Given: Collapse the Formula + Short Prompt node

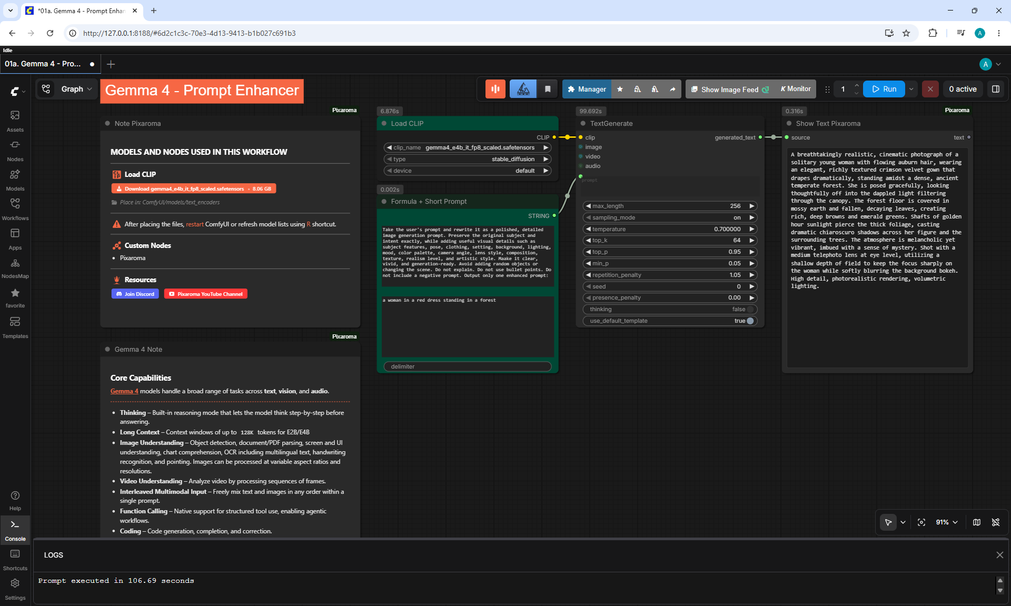Looking at the screenshot, I should point(384,202).
